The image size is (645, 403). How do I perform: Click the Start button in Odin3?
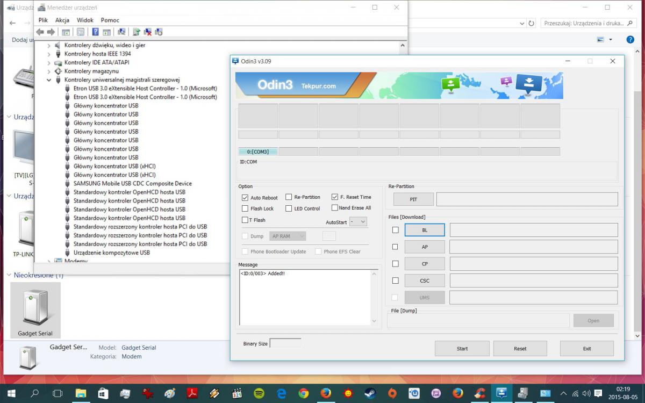[462, 349]
